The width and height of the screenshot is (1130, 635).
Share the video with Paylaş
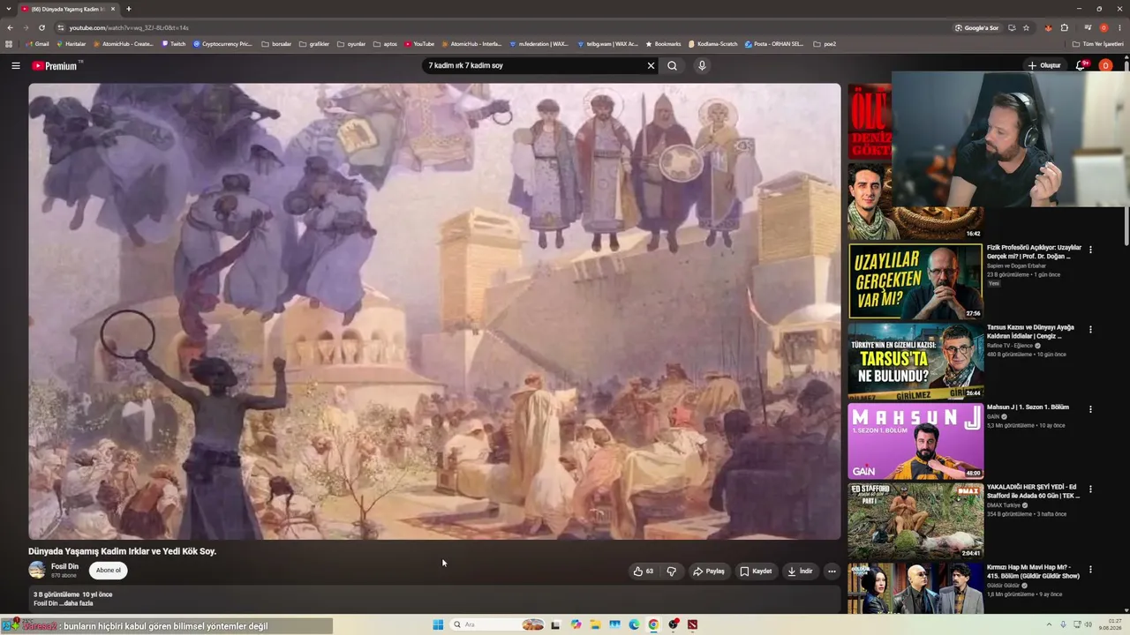point(709,571)
